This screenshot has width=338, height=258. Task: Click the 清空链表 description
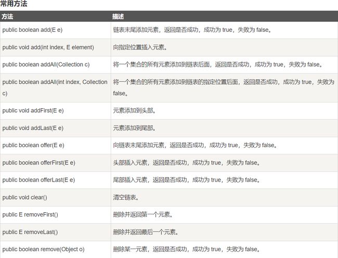click(126, 198)
